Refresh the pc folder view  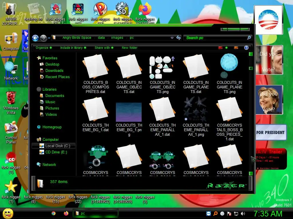pyautogui.click(x=179, y=38)
